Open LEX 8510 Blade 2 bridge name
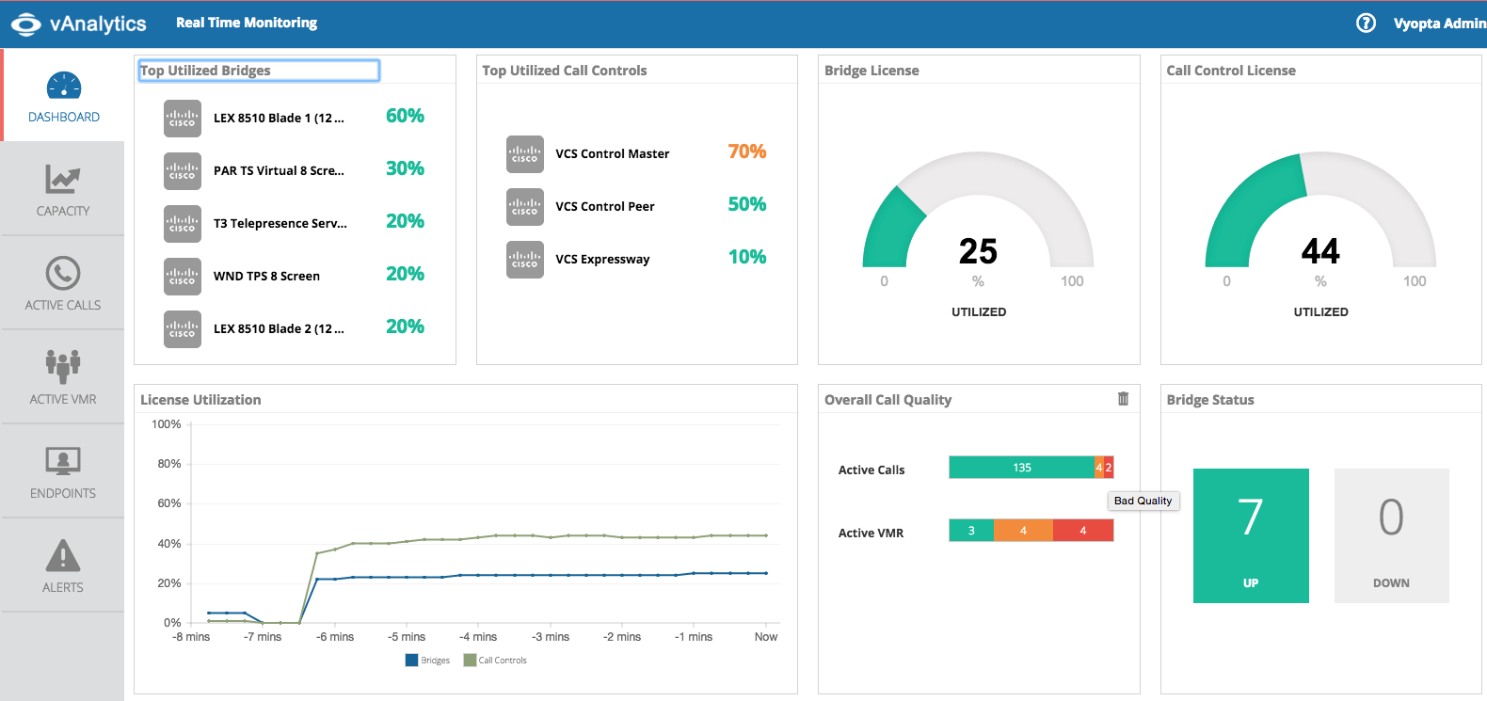Screen dimensions: 1487x701 coord(279,328)
